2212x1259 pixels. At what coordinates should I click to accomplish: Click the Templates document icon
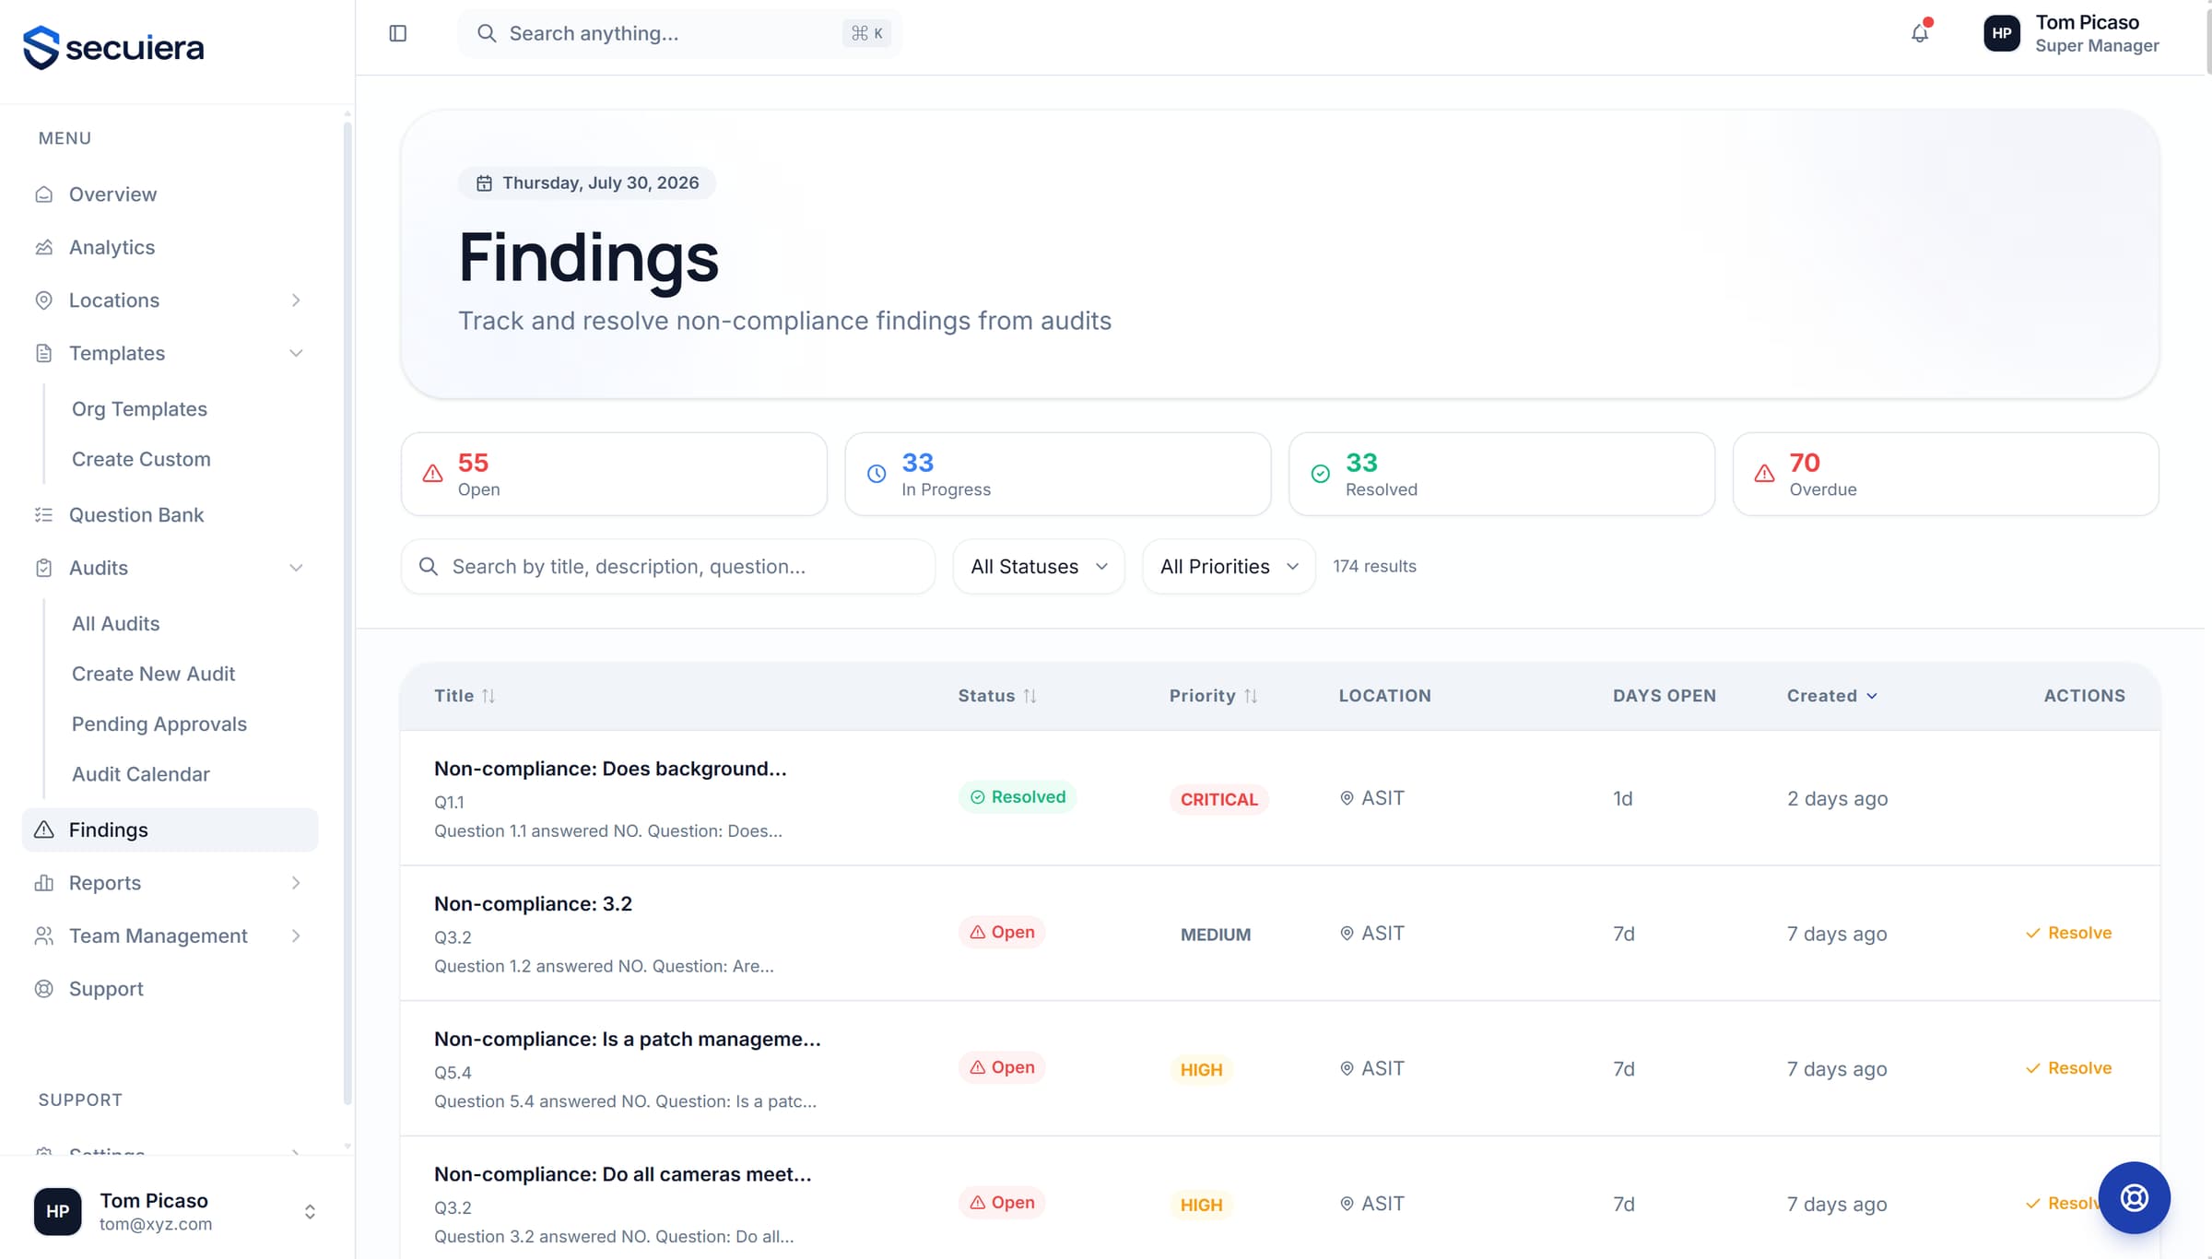pyautogui.click(x=43, y=353)
